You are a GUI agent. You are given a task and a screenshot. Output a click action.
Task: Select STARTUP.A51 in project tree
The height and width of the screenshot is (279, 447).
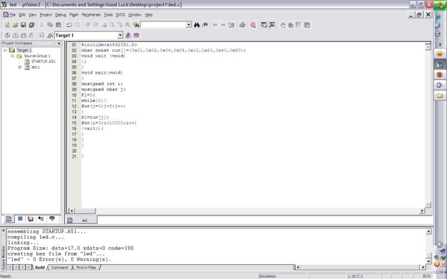point(43,61)
